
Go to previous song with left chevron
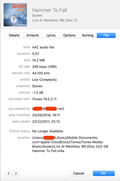9,173
